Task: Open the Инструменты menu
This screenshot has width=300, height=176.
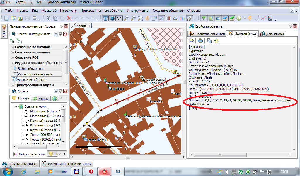Action: [x=138, y=11]
